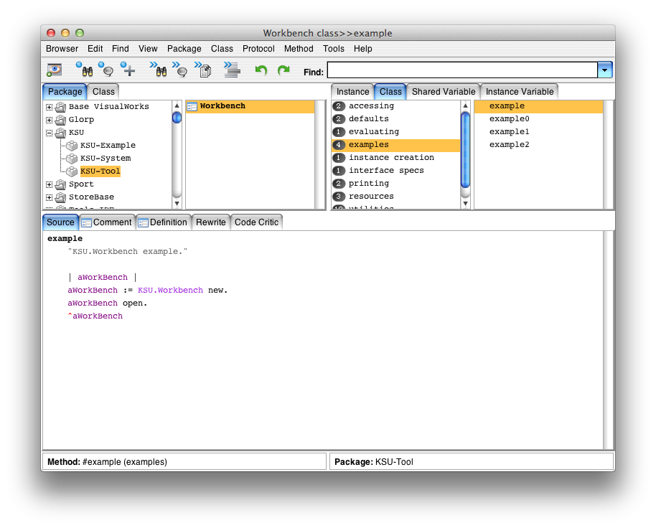Click up arrow of protocol list scrollbar
The width and height of the screenshot is (656, 528).
465,105
